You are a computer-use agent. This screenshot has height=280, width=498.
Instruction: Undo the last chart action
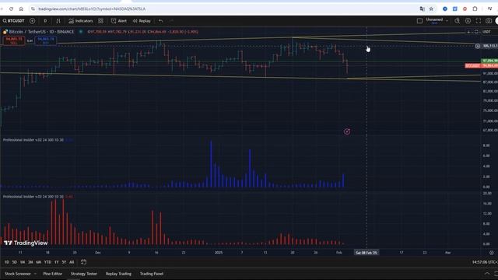(x=161, y=21)
